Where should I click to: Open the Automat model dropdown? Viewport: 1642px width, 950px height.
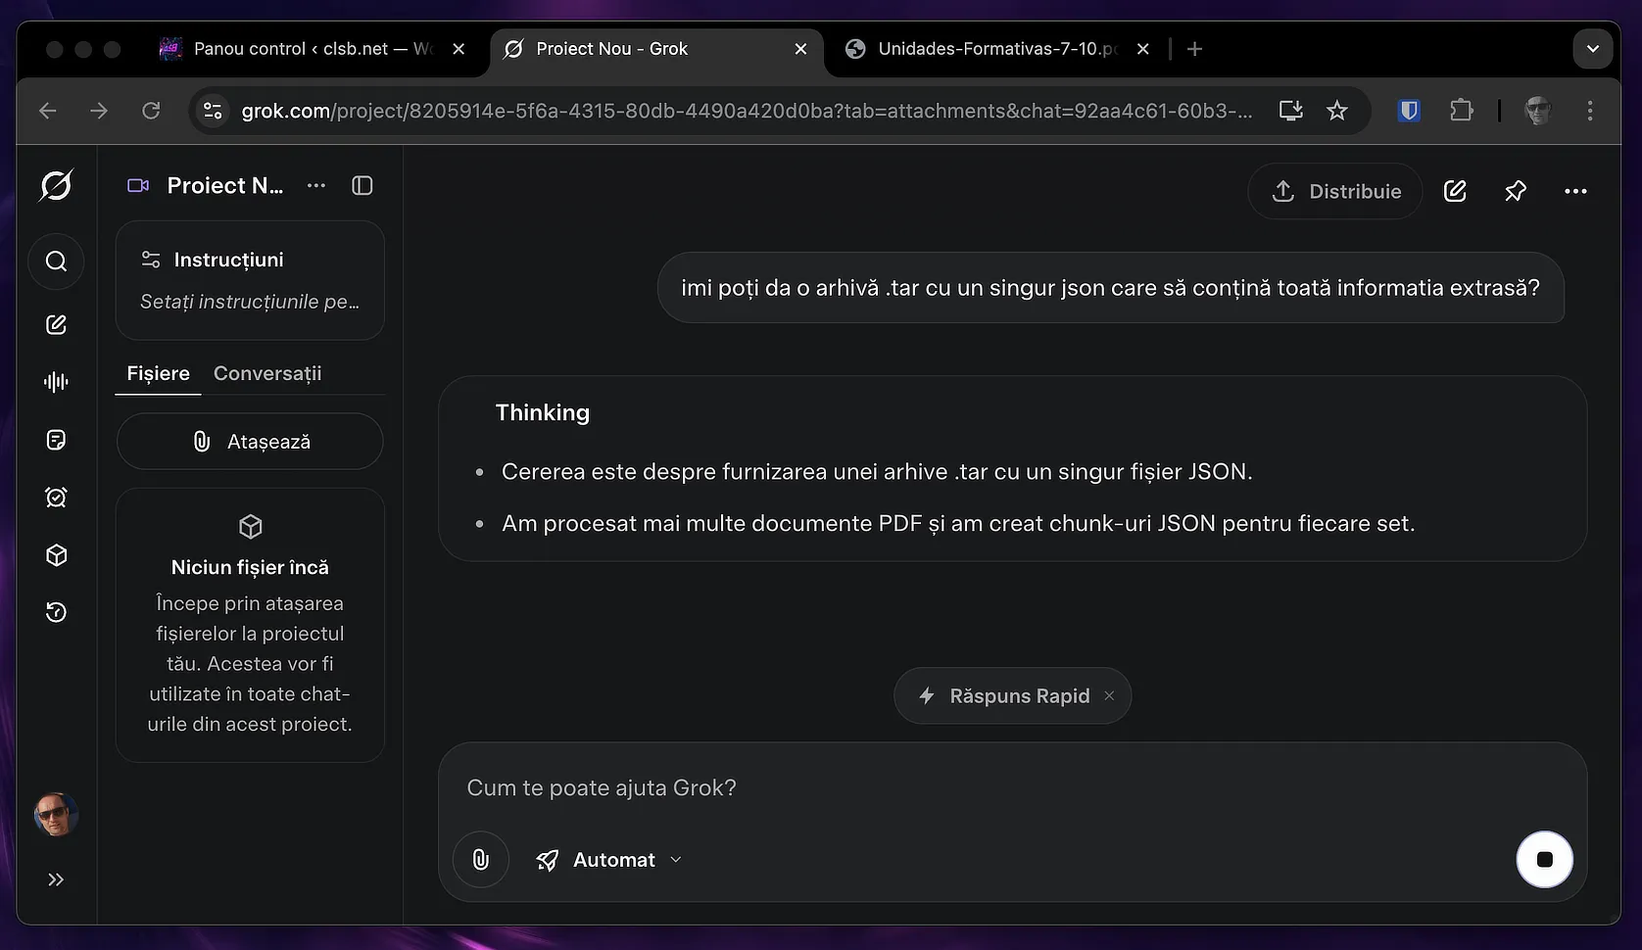pos(609,860)
